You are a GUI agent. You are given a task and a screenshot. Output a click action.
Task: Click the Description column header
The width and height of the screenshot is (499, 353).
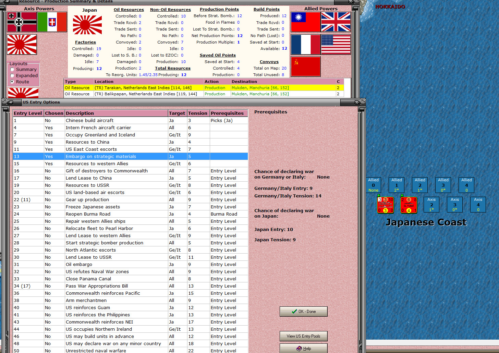click(x=116, y=113)
